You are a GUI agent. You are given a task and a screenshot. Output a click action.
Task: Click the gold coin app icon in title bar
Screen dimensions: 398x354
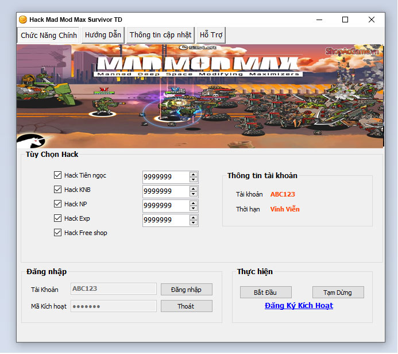point(23,20)
